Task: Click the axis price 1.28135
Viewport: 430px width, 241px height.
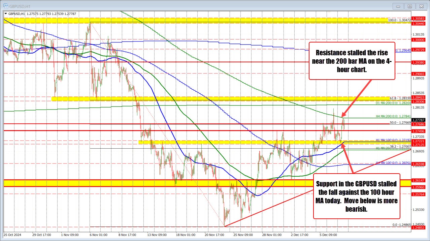Action: tap(419, 108)
